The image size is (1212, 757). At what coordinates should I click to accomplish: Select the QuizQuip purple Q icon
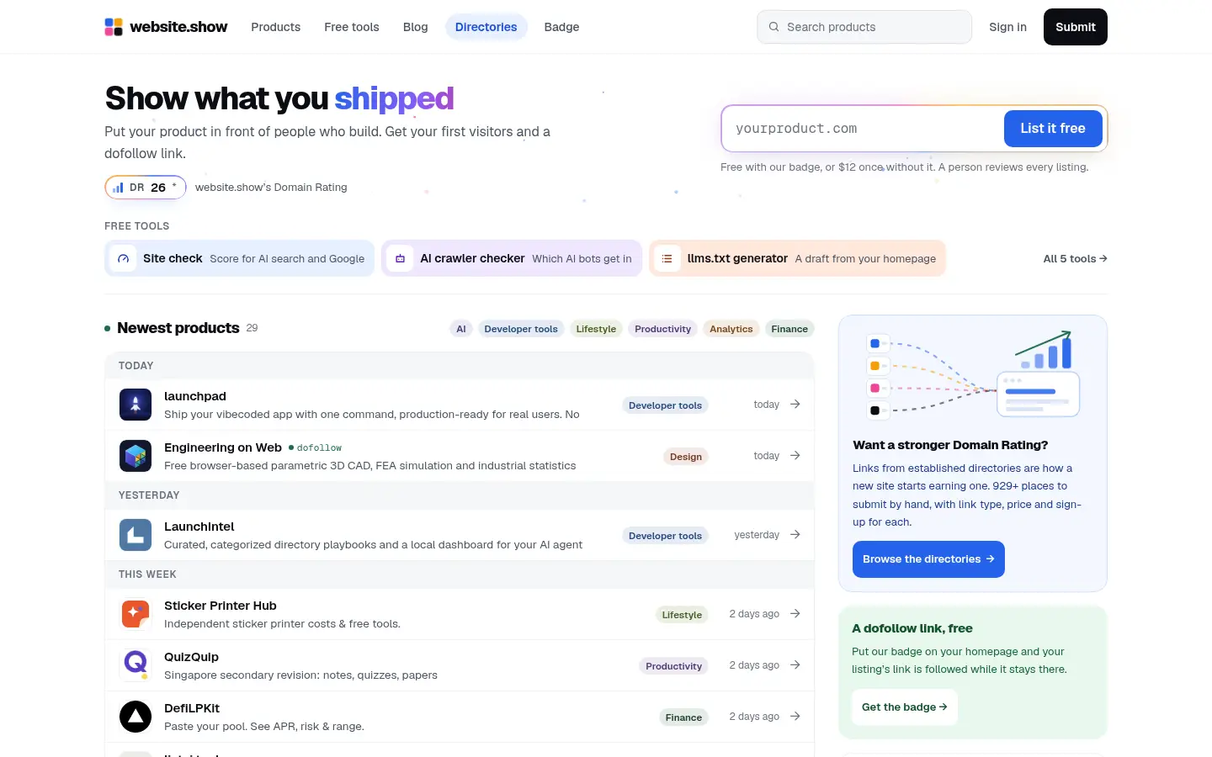tap(136, 665)
